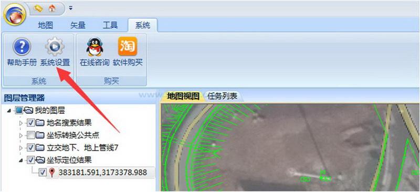Open the round globe application menu button
This screenshot has height=192, width=420.
click(15, 14)
